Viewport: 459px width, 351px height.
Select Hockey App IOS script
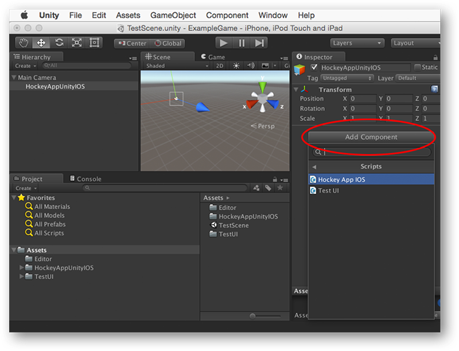pos(371,180)
